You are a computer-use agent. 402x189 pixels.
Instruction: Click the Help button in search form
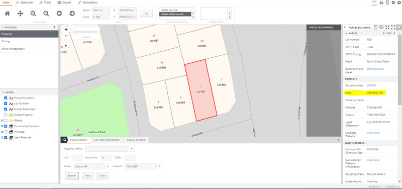click(x=87, y=175)
